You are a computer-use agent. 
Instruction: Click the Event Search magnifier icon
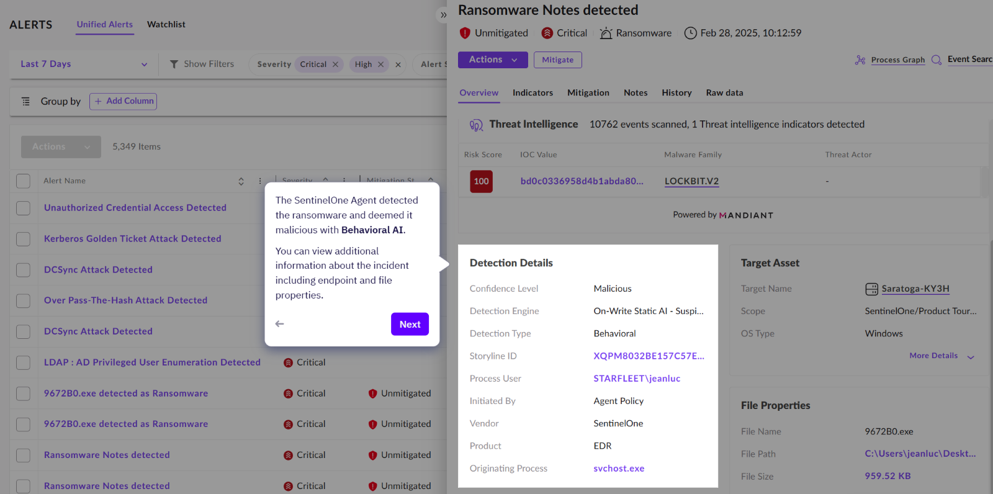[x=937, y=60]
